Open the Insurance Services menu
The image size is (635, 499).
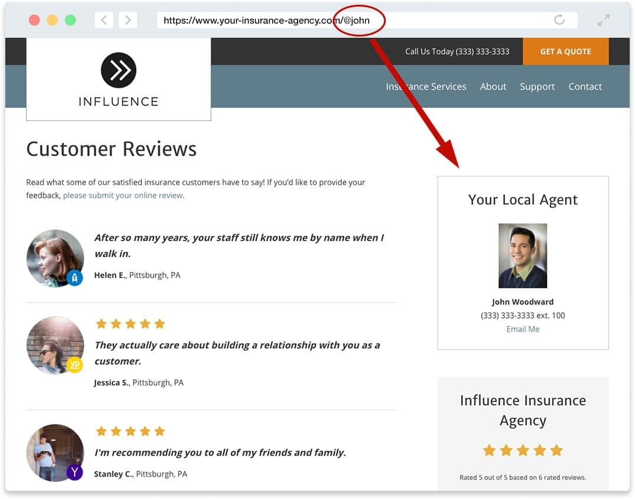tap(425, 86)
